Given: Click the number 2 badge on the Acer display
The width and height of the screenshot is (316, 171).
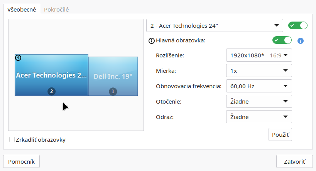Looking at the screenshot, I should [x=51, y=91].
